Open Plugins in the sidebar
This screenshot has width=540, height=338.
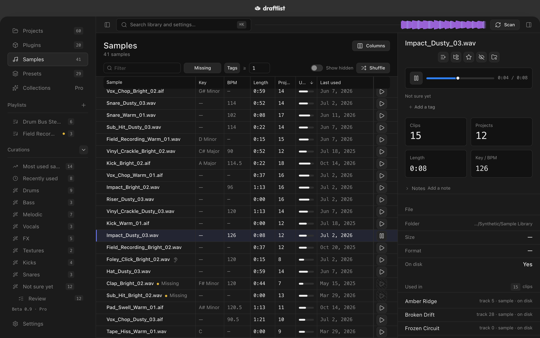click(x=48, y=45)
